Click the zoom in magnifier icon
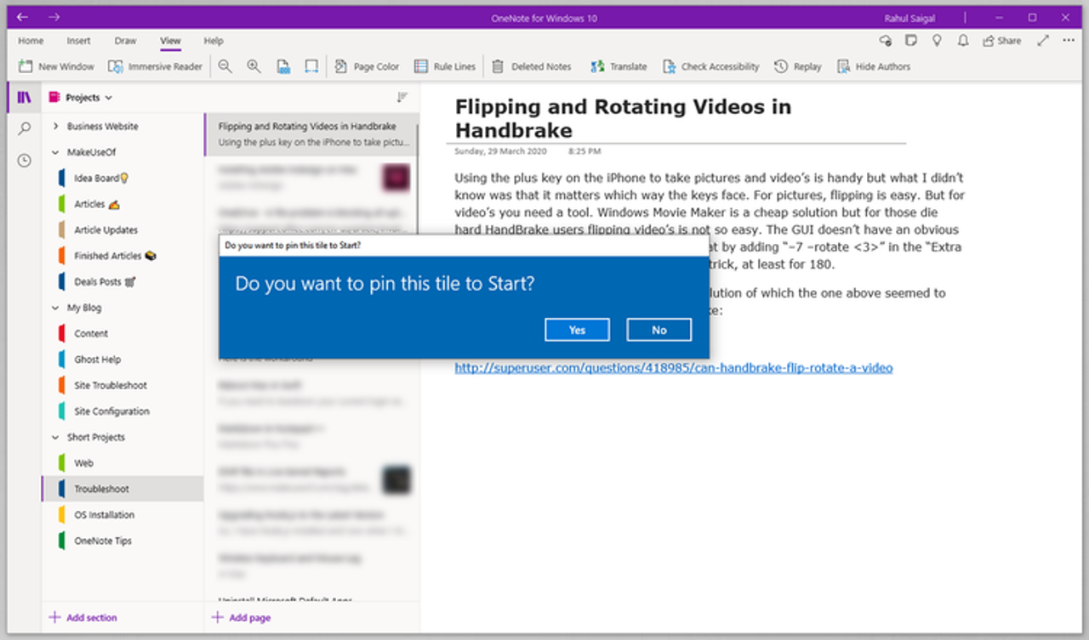This screenshot has height=640, width=1089. [254, 66]
